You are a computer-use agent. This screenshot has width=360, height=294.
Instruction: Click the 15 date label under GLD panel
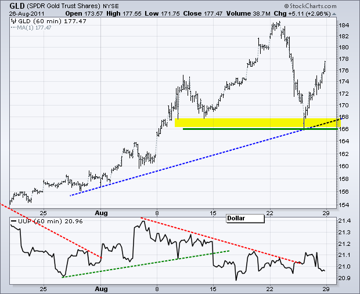tap(213, 213)
